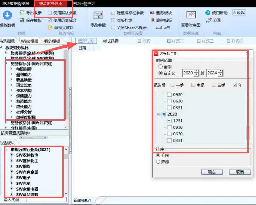Switch to 板块数据浏览器 tab
The image size is (256, 205).
16,4
